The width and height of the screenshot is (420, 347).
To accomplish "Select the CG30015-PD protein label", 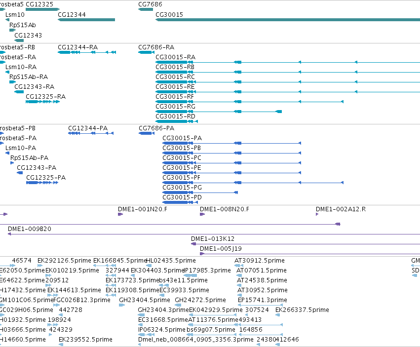I will click(x=182, y=197).
